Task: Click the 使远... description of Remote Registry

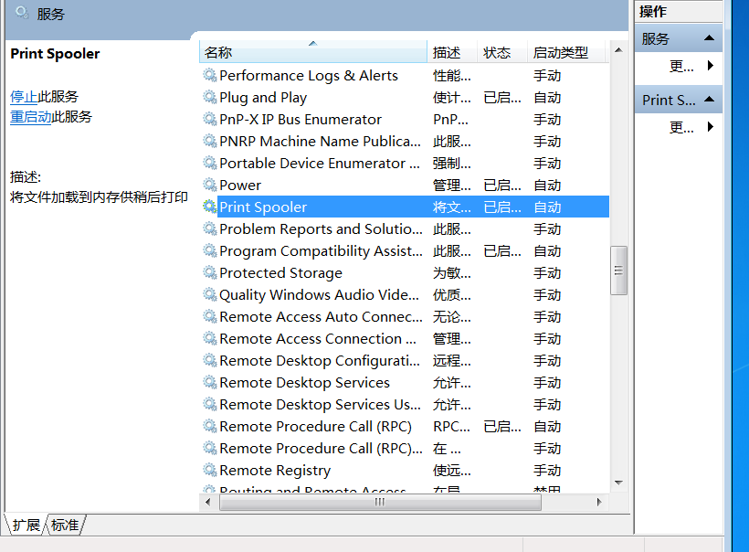Action: point(452,471)
